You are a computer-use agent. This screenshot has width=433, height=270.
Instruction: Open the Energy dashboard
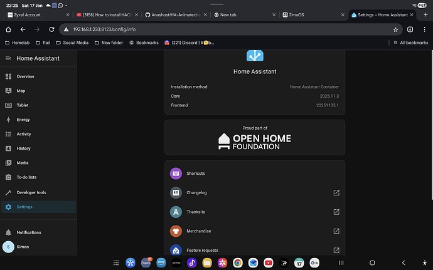[38, 120]
